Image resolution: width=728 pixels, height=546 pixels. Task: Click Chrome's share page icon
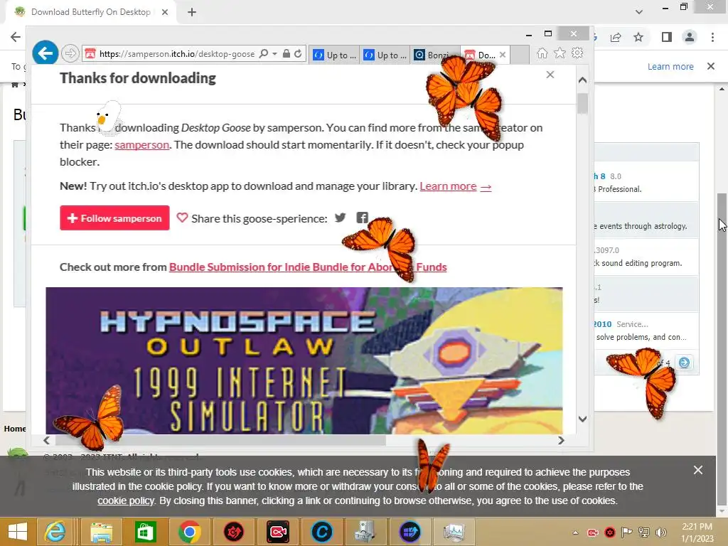pos(616,37)
